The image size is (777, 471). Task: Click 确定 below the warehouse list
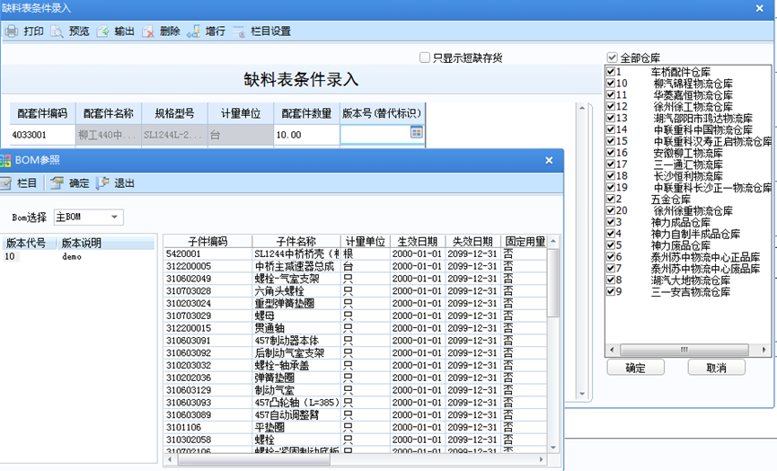coord(635,368)
